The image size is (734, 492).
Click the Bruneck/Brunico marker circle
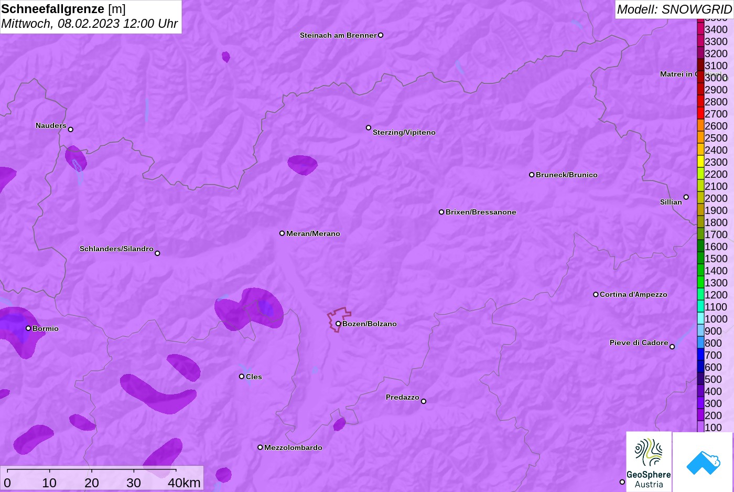click(x=532, y=175)
